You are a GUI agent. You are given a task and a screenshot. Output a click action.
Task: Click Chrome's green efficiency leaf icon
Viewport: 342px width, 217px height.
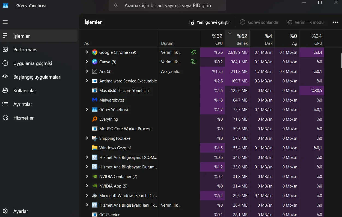point(193,52)
